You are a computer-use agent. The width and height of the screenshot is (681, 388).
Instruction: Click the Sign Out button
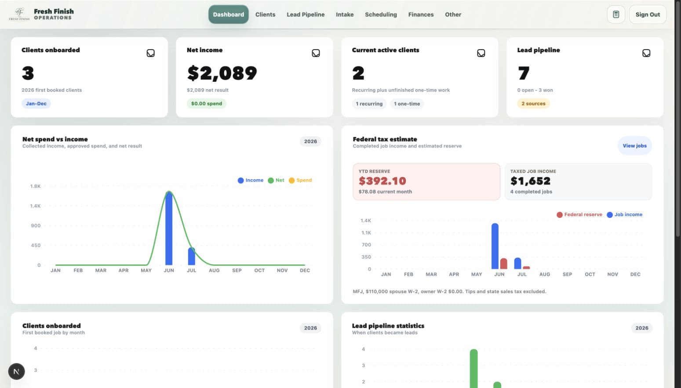coord(648,15)
